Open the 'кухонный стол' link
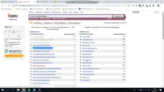This screenshot has width=164, height=92. (87, 60)
